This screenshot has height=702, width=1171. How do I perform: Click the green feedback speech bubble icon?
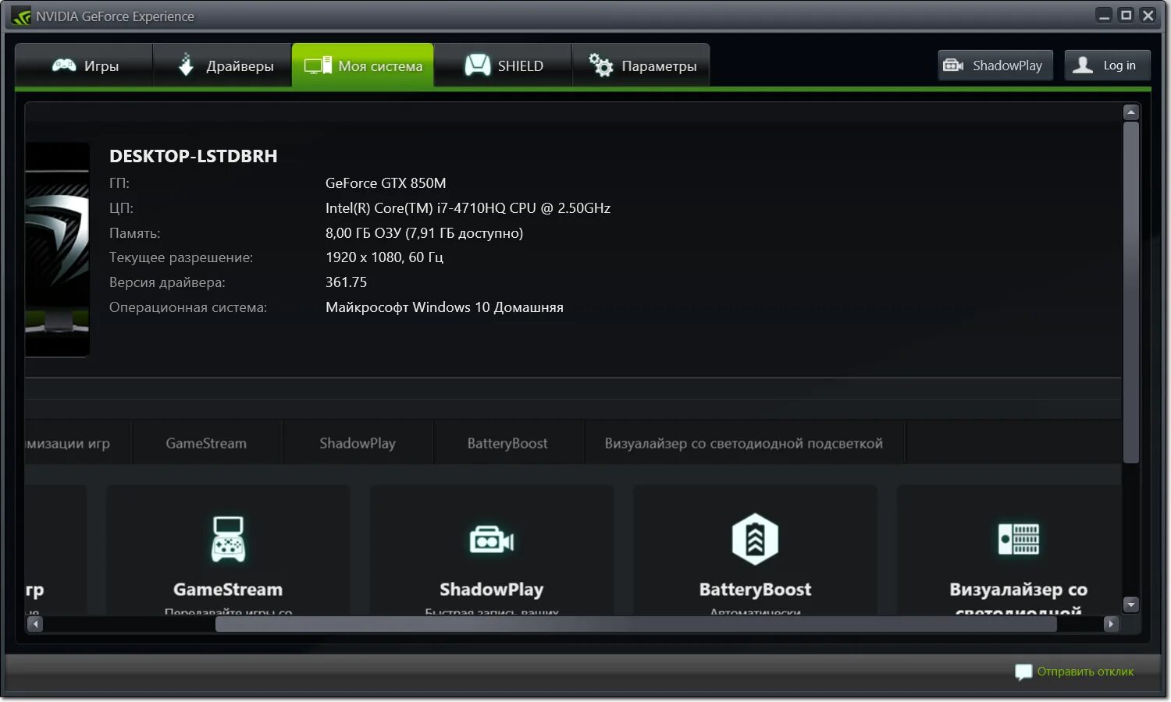1023,672
